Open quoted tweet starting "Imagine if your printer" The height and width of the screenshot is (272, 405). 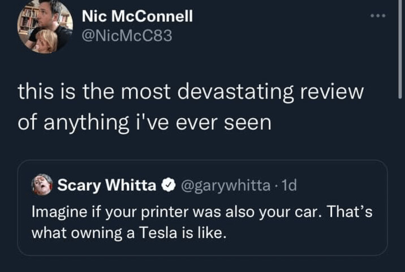click(202, 222)
